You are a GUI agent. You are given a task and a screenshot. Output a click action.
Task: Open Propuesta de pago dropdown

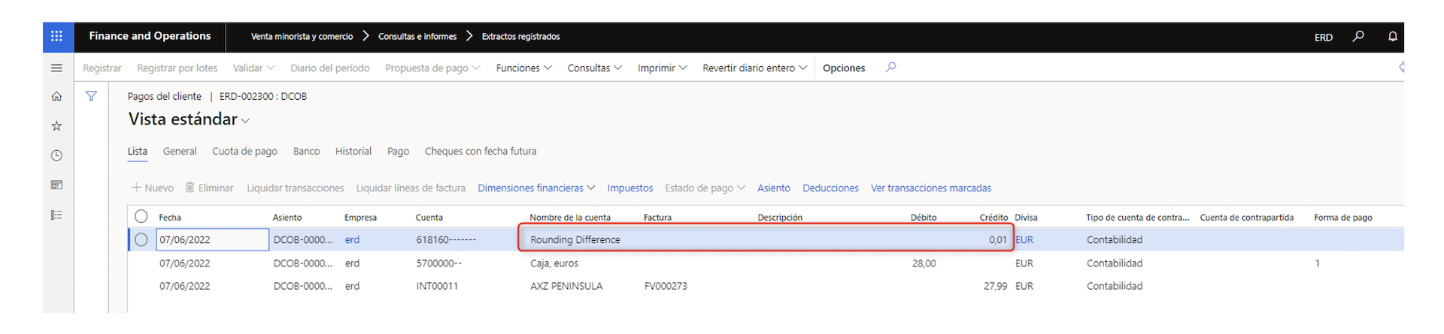[x=432, y=68]
